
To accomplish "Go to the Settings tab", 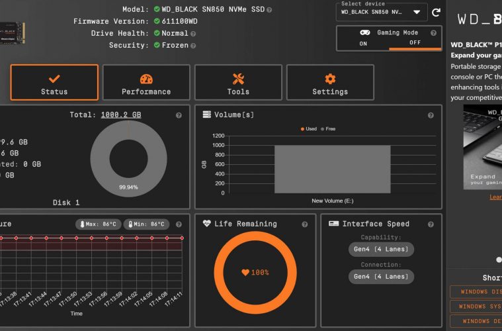I will 330,83.
